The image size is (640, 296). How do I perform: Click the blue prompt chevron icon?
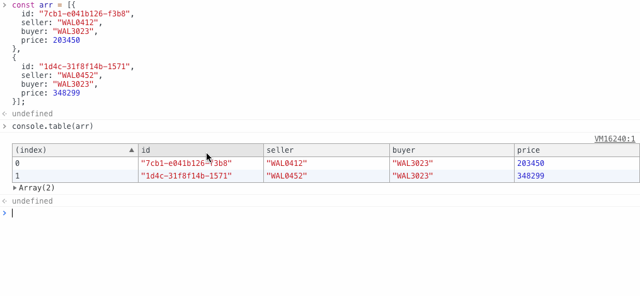pos(4,213)
